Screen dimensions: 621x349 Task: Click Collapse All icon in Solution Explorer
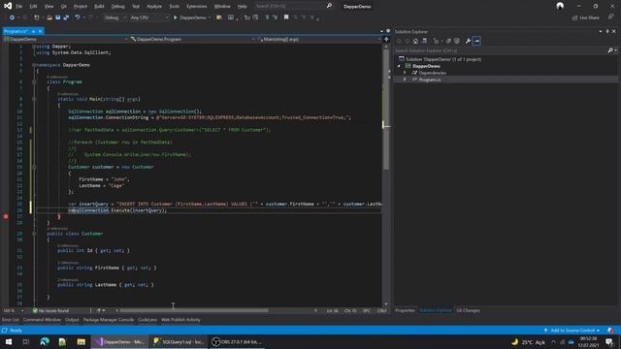pos(448,41)
